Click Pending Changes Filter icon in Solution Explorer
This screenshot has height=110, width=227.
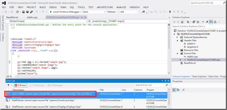[x=189, y=22]
